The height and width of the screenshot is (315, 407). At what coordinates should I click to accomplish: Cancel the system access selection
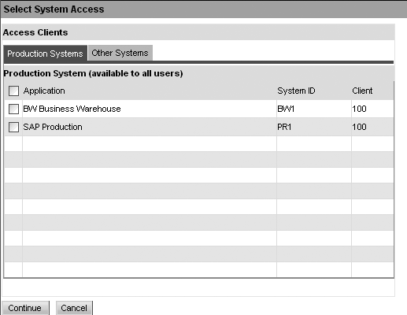point(74,308)
